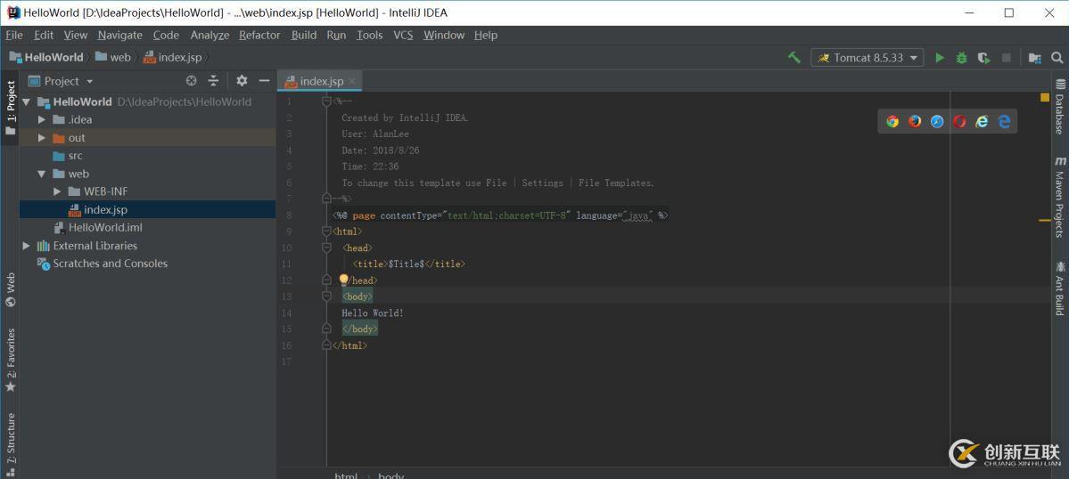Hide the Project panel with minus icon
The width and height of the screenshot is (1069, 479).
[x=264, y=81]
